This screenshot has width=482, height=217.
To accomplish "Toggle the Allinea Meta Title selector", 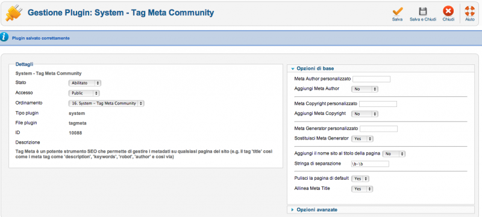I will point(362,189).
